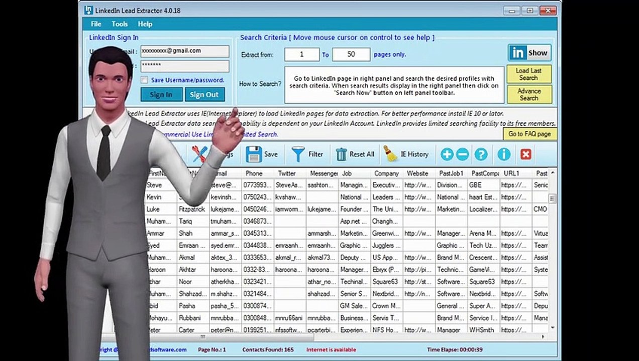
Task: Click the blue plus add icon
Action: (447, 154)
